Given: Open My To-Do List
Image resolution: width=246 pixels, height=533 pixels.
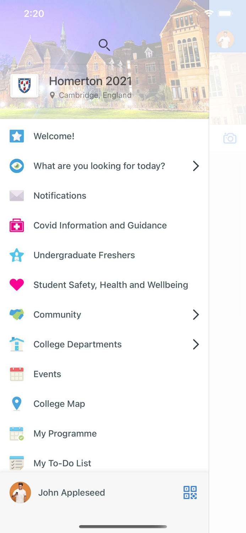Looking at the screenshot, I should tap(62, 463).
